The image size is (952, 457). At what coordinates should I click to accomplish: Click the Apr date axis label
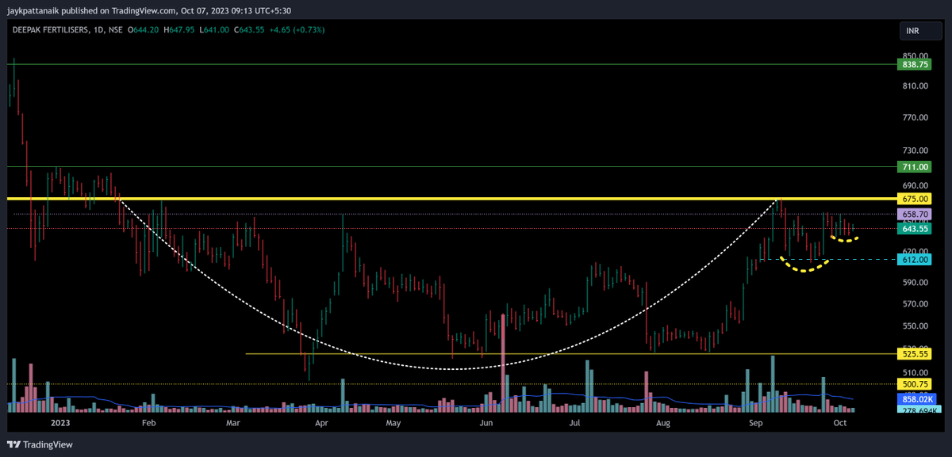322,424
